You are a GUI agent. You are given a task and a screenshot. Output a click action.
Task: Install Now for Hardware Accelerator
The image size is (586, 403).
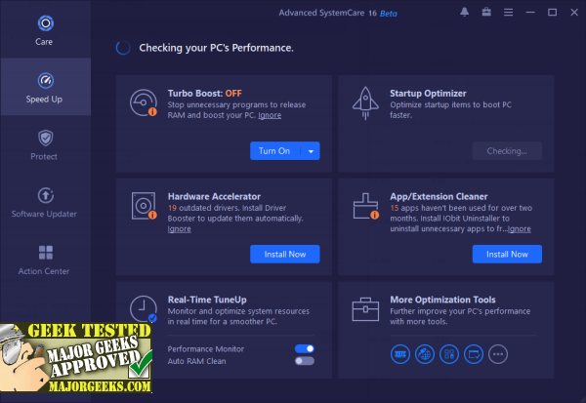coord(285,254)
